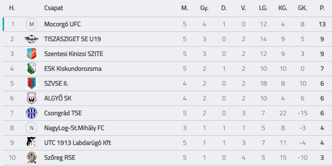Click the NagyLog-St.Mihály FC 'N' badge
Screen dimensions: 332x166
31,128
